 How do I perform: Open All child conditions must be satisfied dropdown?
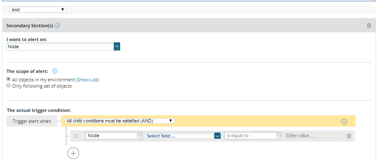(119, 121)
